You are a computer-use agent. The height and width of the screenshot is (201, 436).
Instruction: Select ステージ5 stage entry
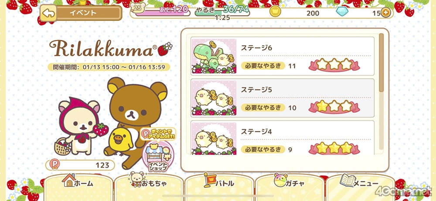click(x=283, y=98)
